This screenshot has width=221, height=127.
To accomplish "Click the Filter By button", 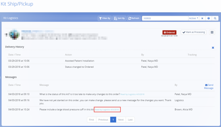I will point(105,18).
